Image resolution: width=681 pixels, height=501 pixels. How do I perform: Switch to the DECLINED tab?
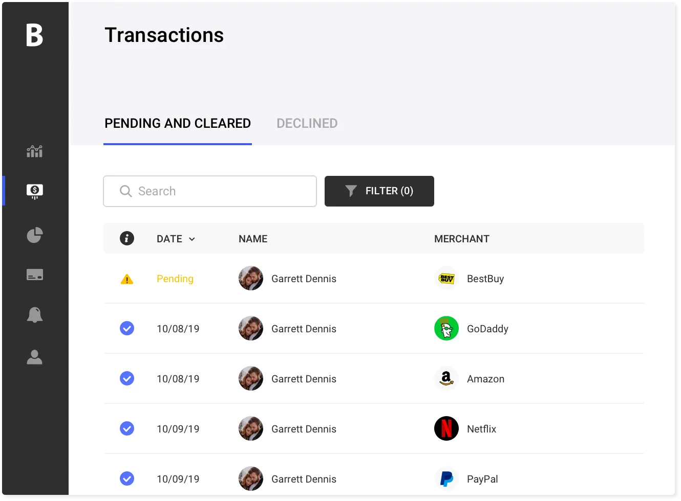coord(307,123)
